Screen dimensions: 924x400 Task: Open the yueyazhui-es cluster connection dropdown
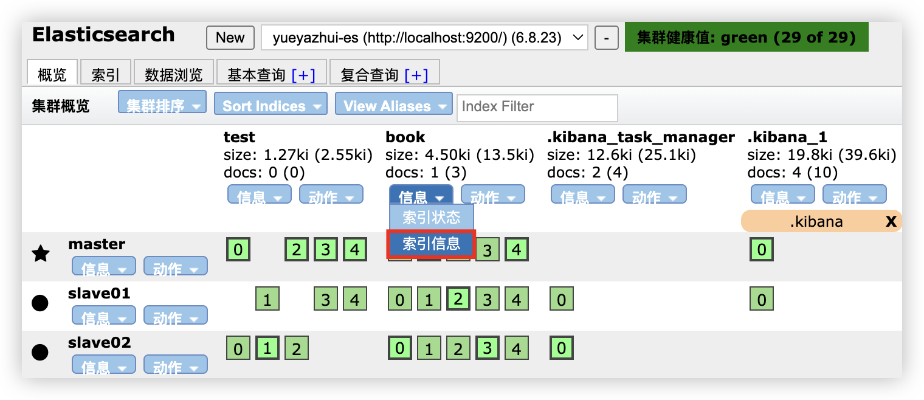424,38
